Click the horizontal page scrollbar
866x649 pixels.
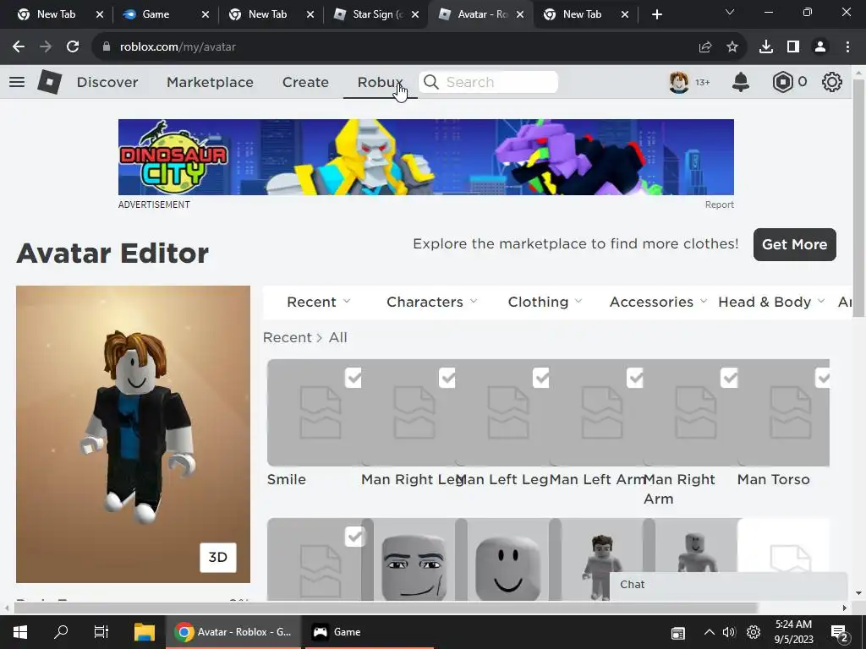click(x=386, y=608)
